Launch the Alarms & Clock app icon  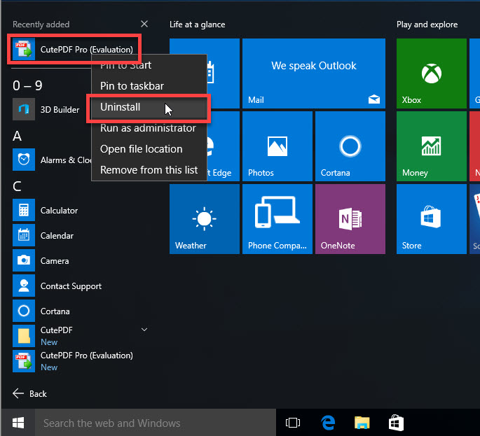[24, 160]
